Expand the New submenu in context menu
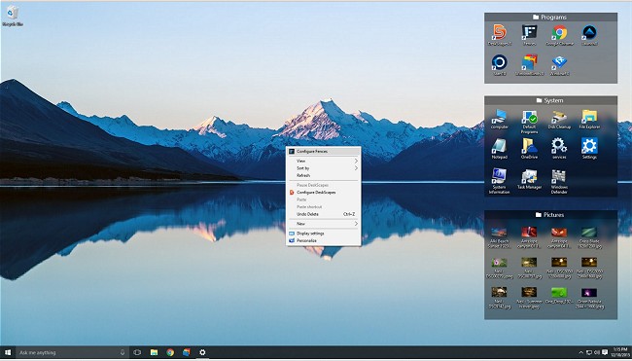Viewport: 632px width, 361px height. pyautogui.click(x=323, y=224)
